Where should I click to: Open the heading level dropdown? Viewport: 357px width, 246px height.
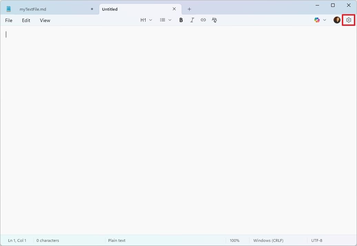click(x=146, y=20)
